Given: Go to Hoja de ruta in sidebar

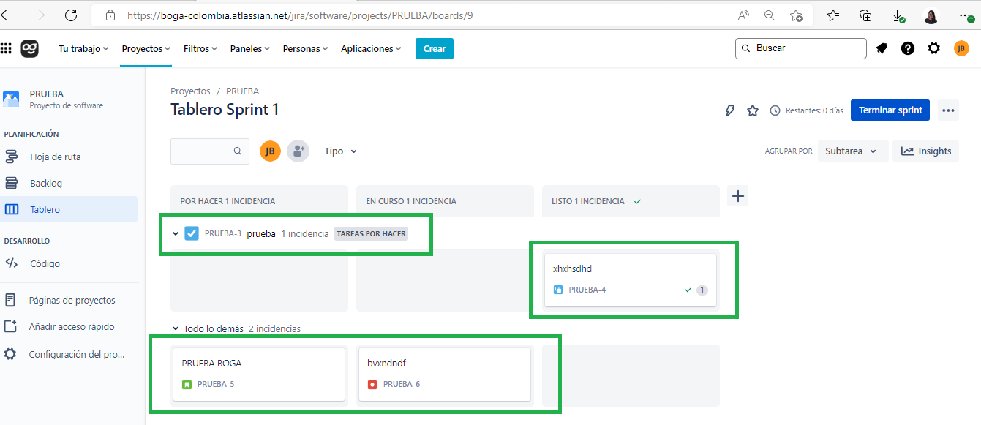Looking at the screenshot, I should pyautogui.click(x=69, y=157).
